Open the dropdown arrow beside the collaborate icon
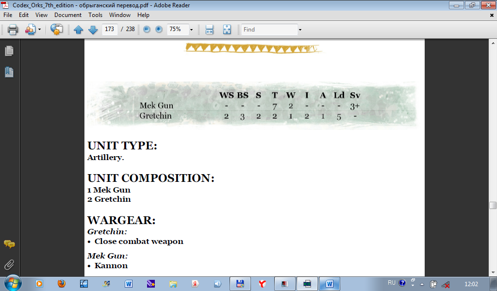The image size is (497, 291). point(40,30)
